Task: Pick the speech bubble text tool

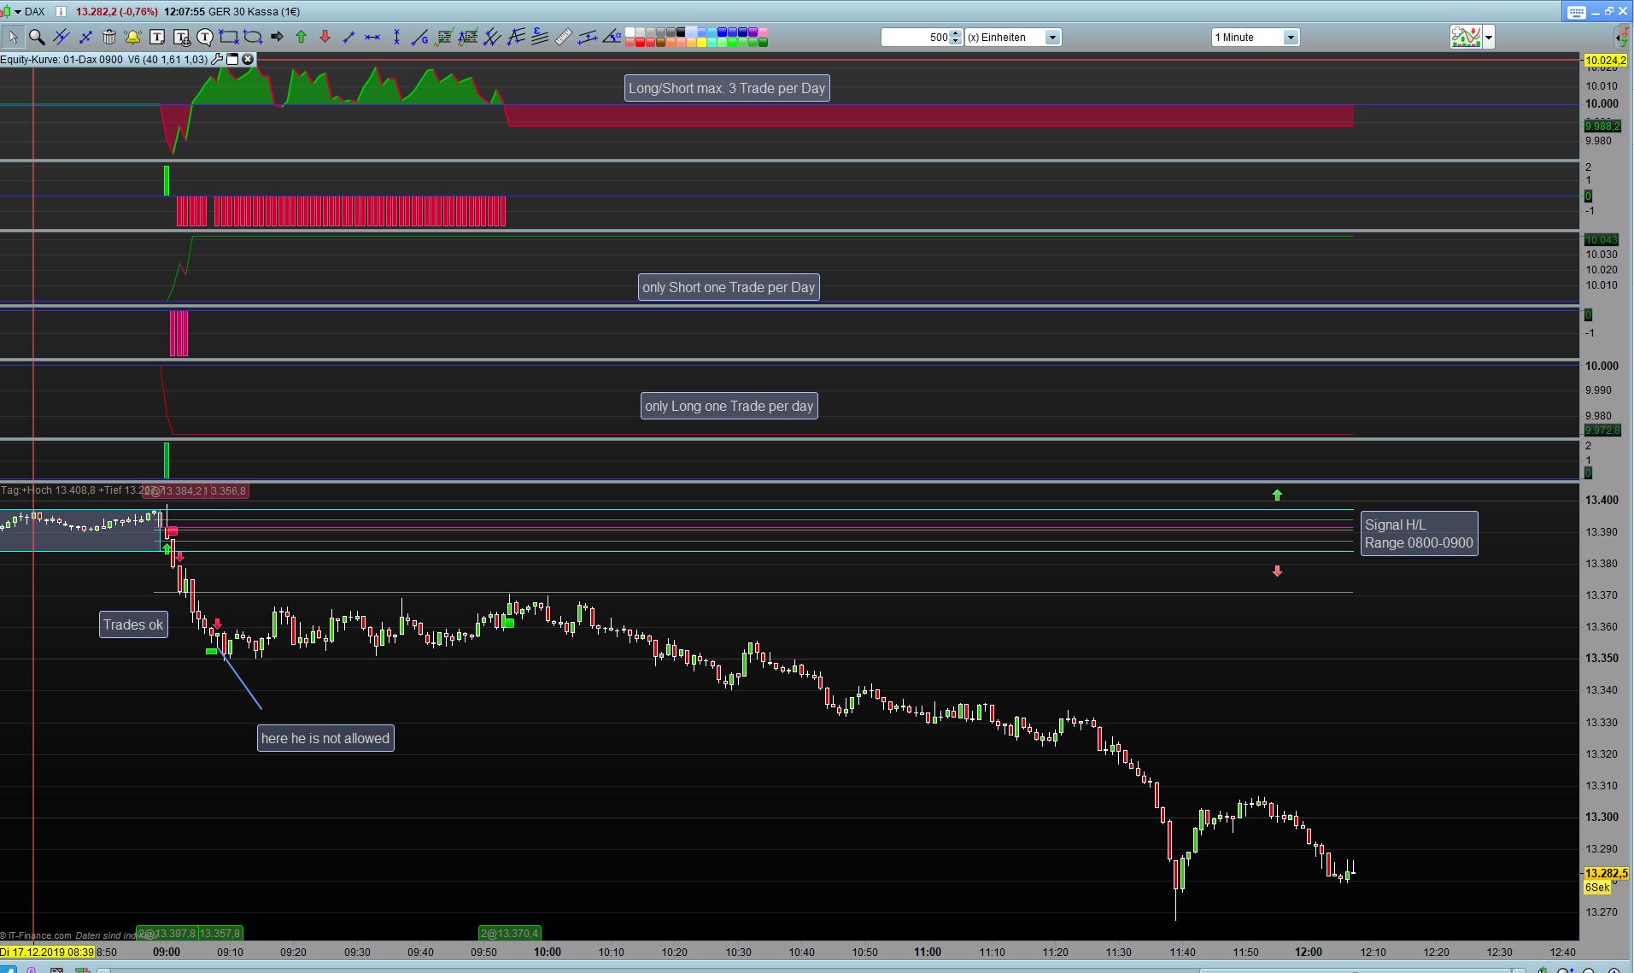Action: click(x=205, y=37)
